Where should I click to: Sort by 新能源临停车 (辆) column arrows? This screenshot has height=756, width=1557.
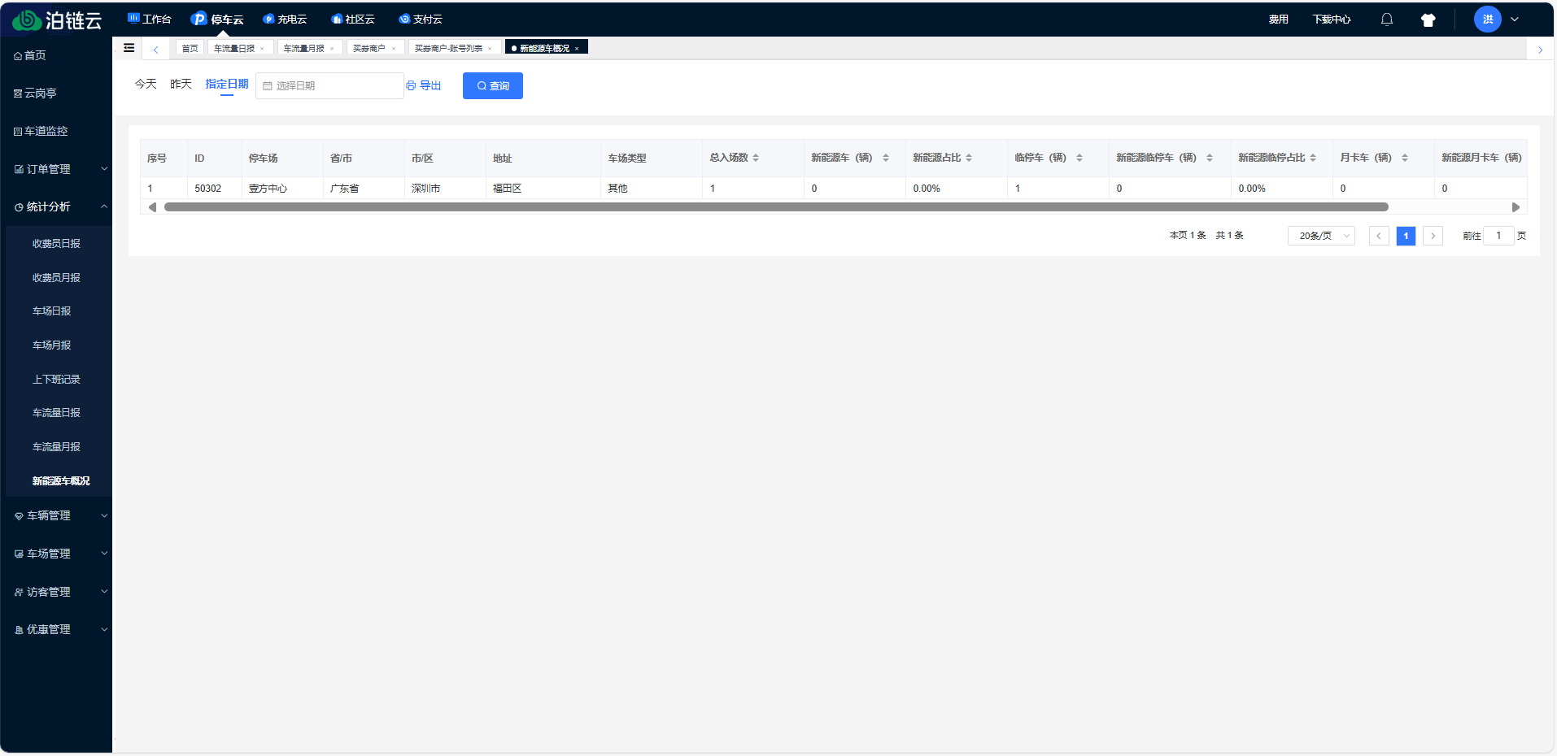(x=1210, y=158)
